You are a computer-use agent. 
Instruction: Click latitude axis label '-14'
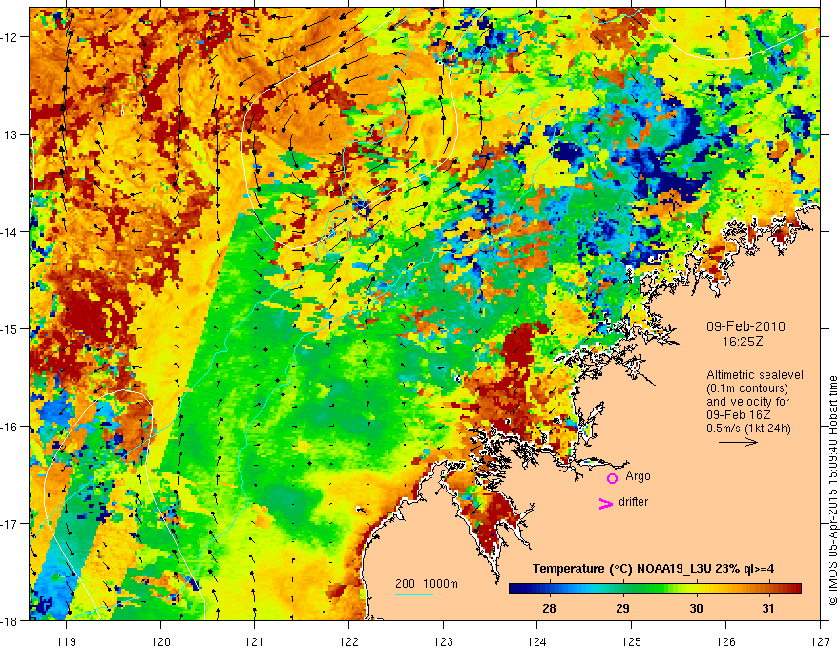[x=10, y=231]
